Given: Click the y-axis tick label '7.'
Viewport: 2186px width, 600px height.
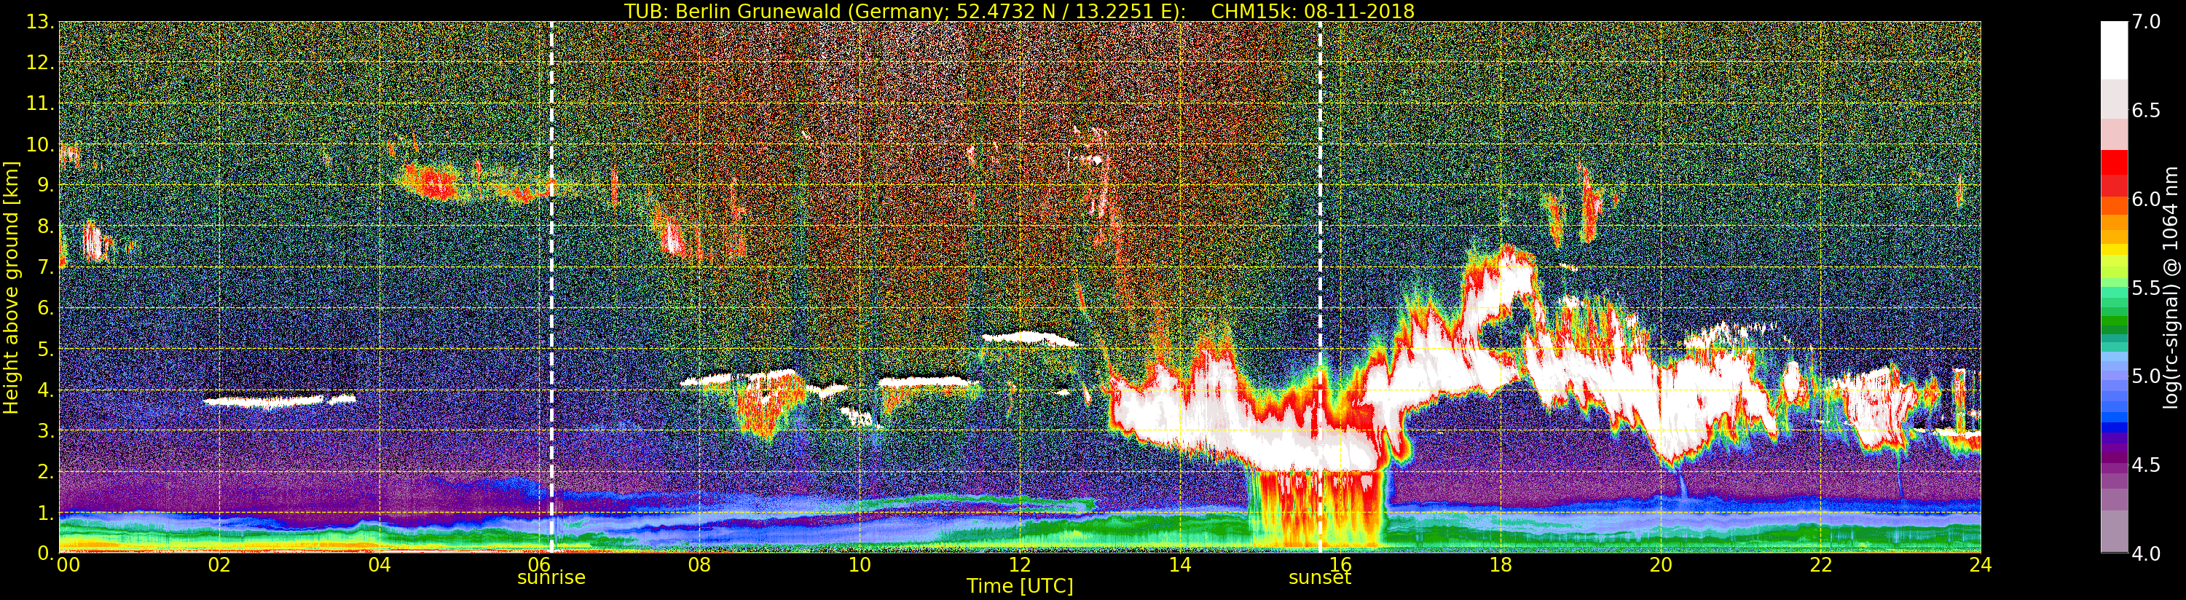Looking at the screenshot, I should point(45,267).
